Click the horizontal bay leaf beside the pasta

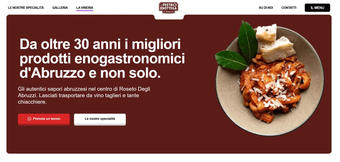click(231, 60)
